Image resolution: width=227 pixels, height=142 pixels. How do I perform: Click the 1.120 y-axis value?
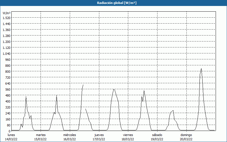7,47
